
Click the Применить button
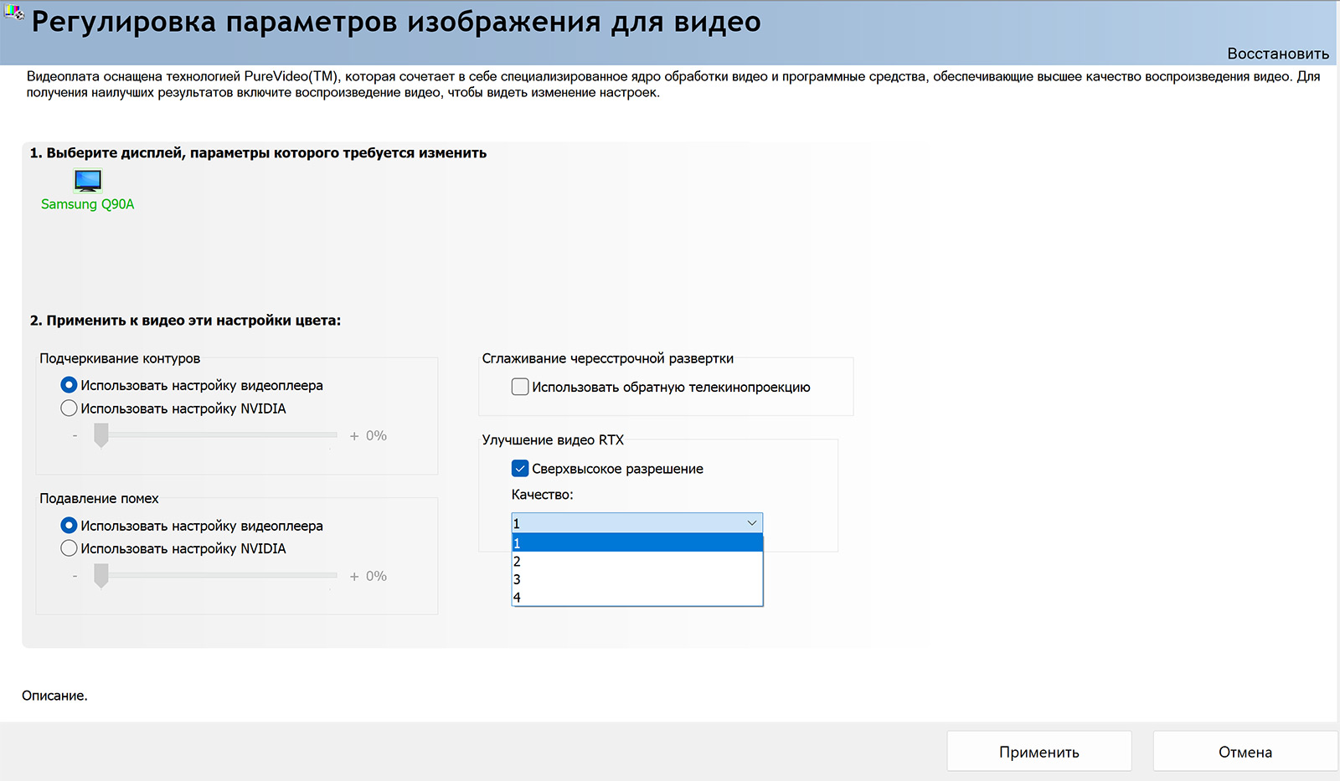click(x=1039, y=752)
